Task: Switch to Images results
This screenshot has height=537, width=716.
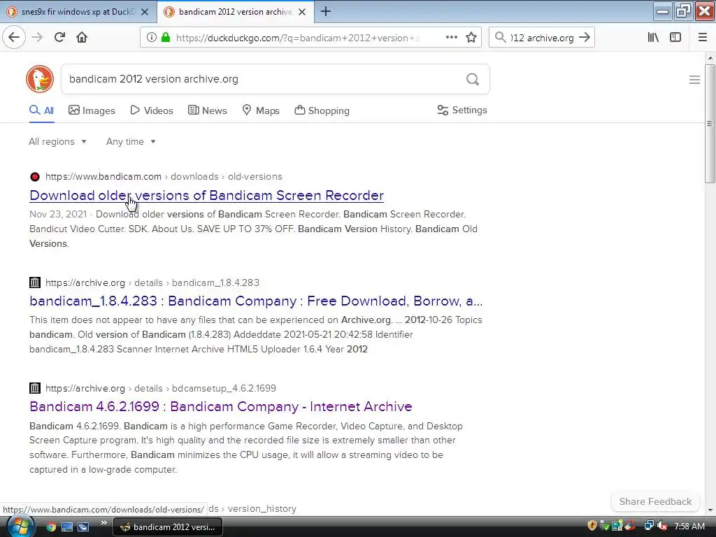Action: coord(92,110)
